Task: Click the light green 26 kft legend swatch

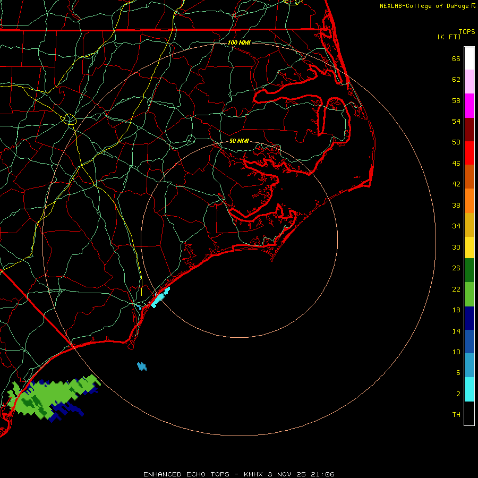Action: pyautogui.click(x=469, y=294)
